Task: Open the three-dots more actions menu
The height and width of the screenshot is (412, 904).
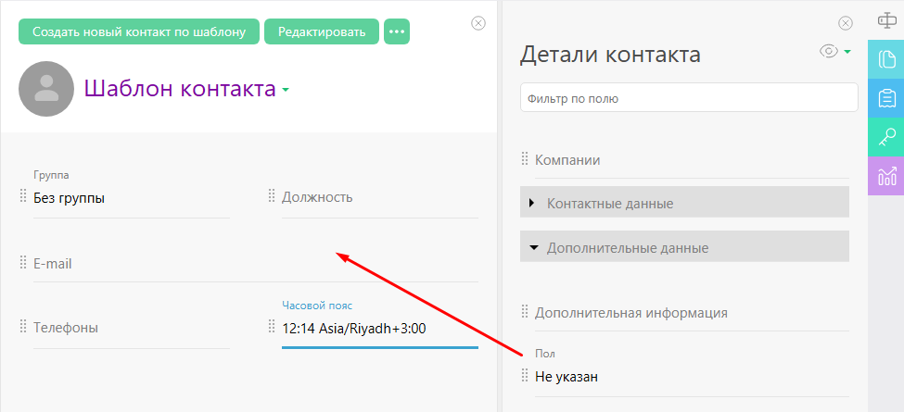Action: pos(397,31)
